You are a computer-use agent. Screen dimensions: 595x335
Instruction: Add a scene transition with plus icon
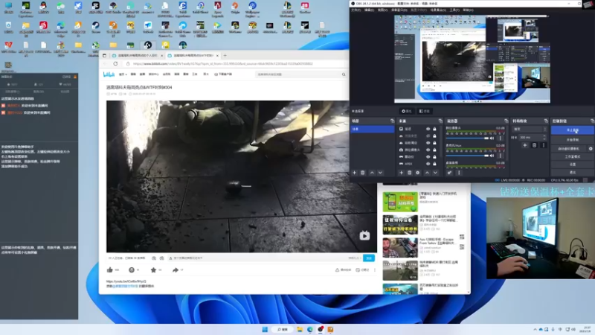pos(525,145)
